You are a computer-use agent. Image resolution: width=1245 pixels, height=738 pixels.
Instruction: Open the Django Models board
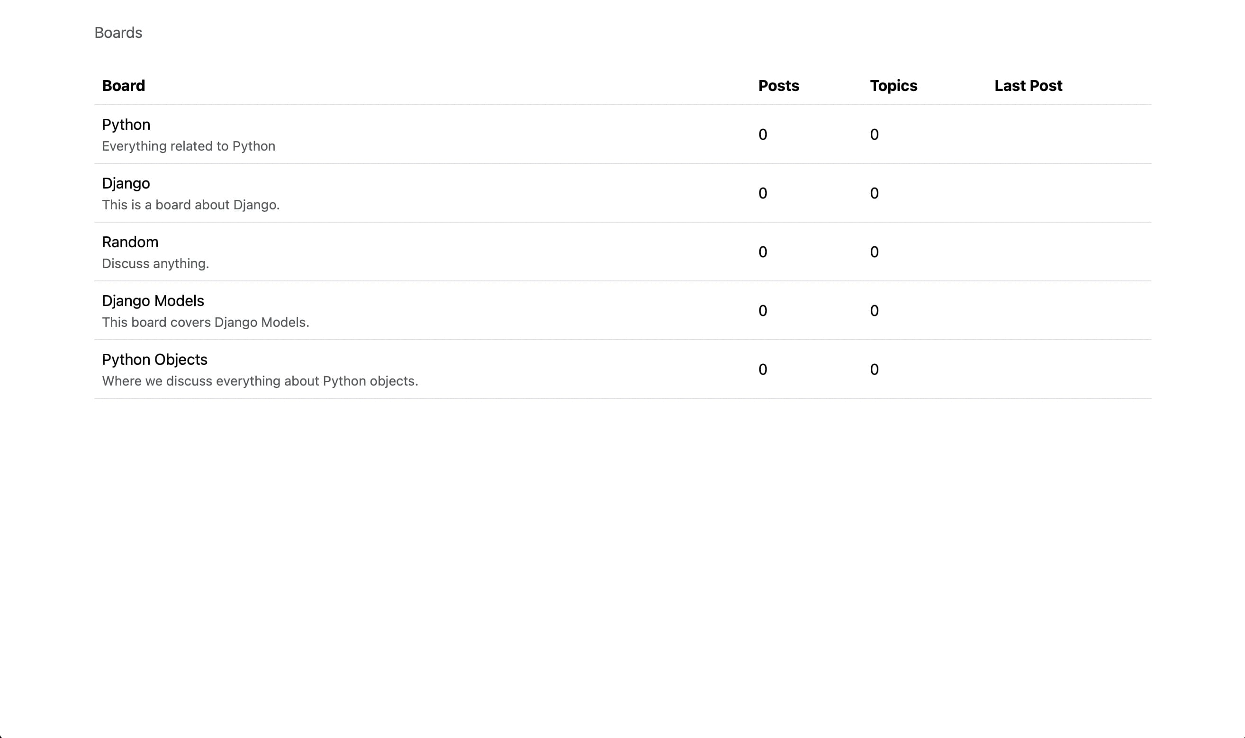(x=153, y=300)
